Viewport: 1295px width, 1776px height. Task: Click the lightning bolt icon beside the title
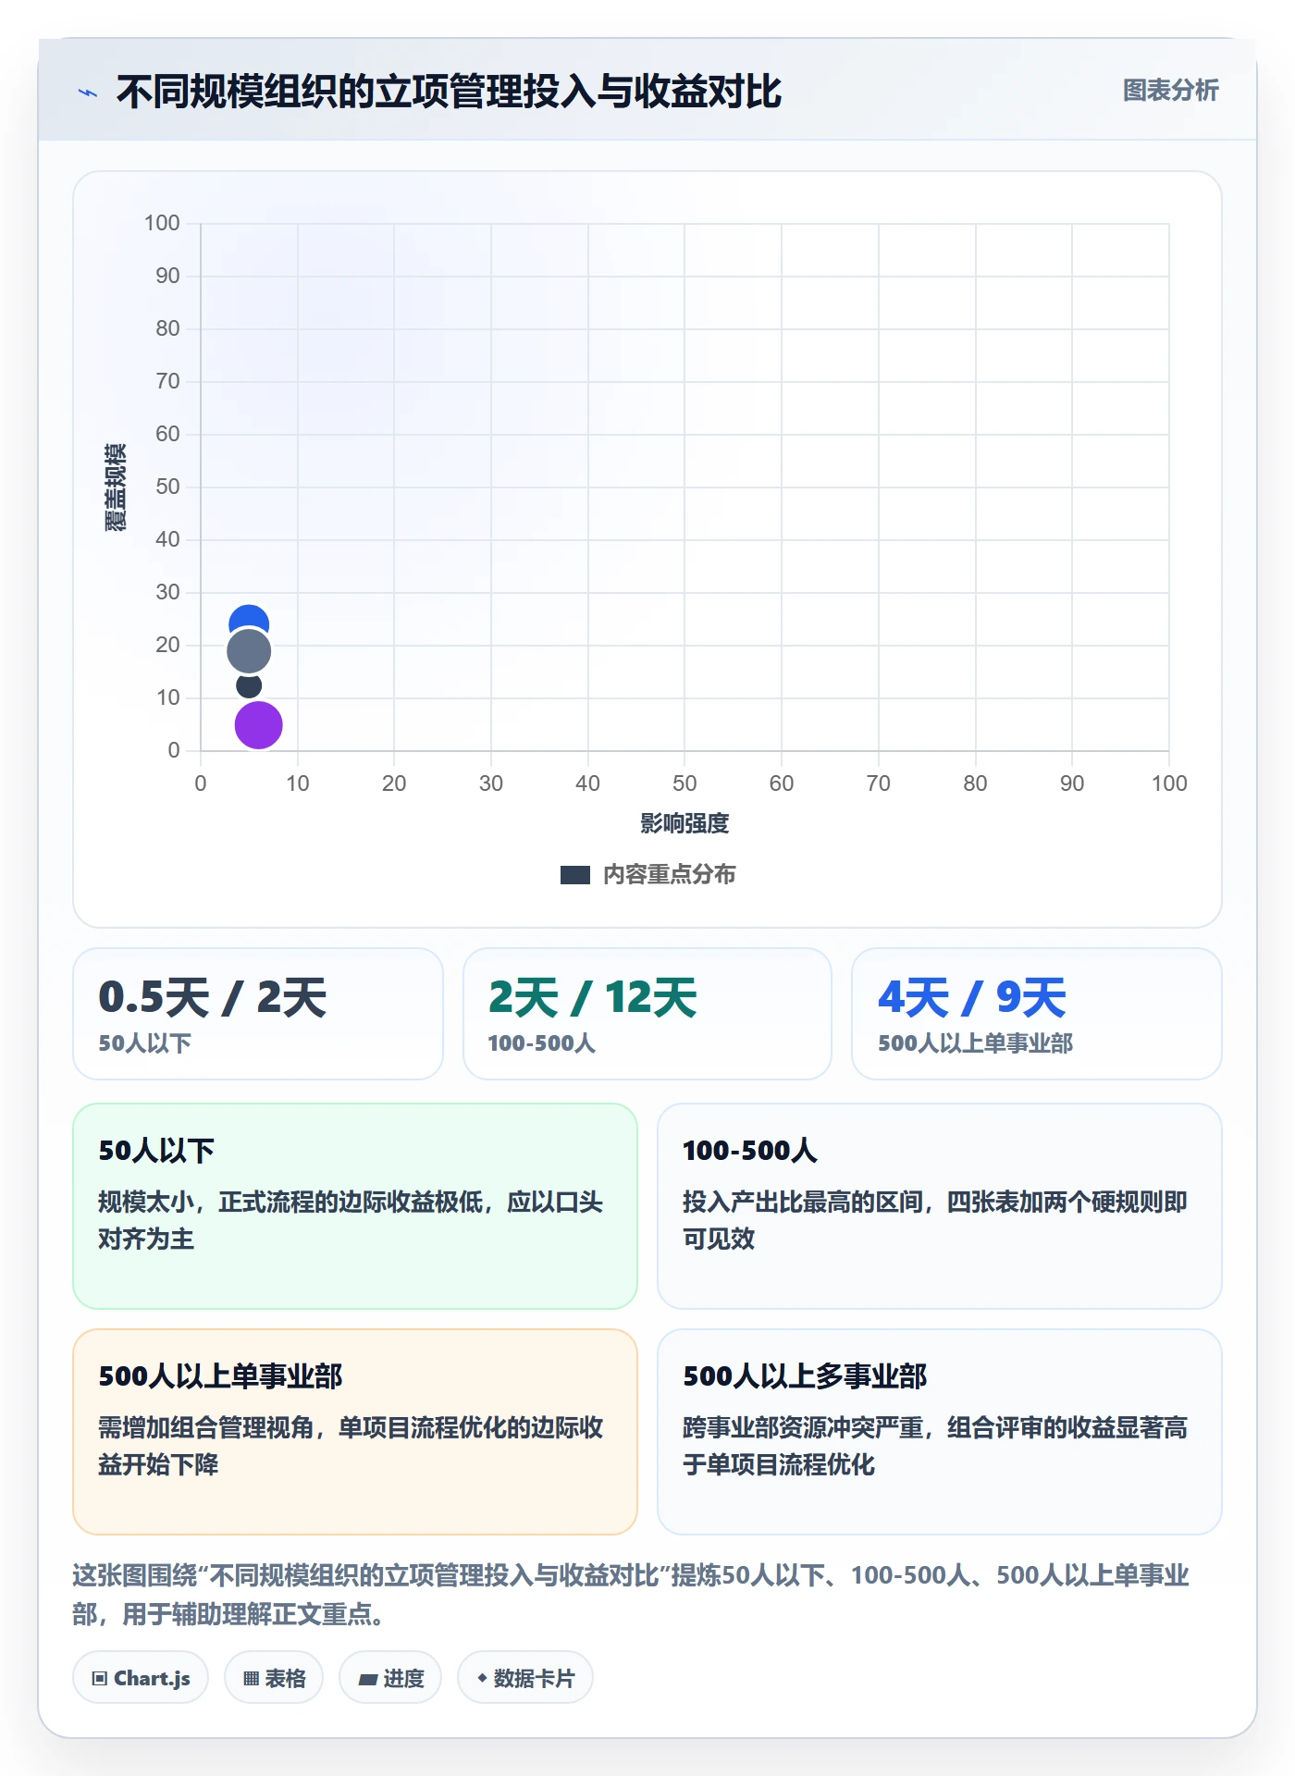click(88, 92)
